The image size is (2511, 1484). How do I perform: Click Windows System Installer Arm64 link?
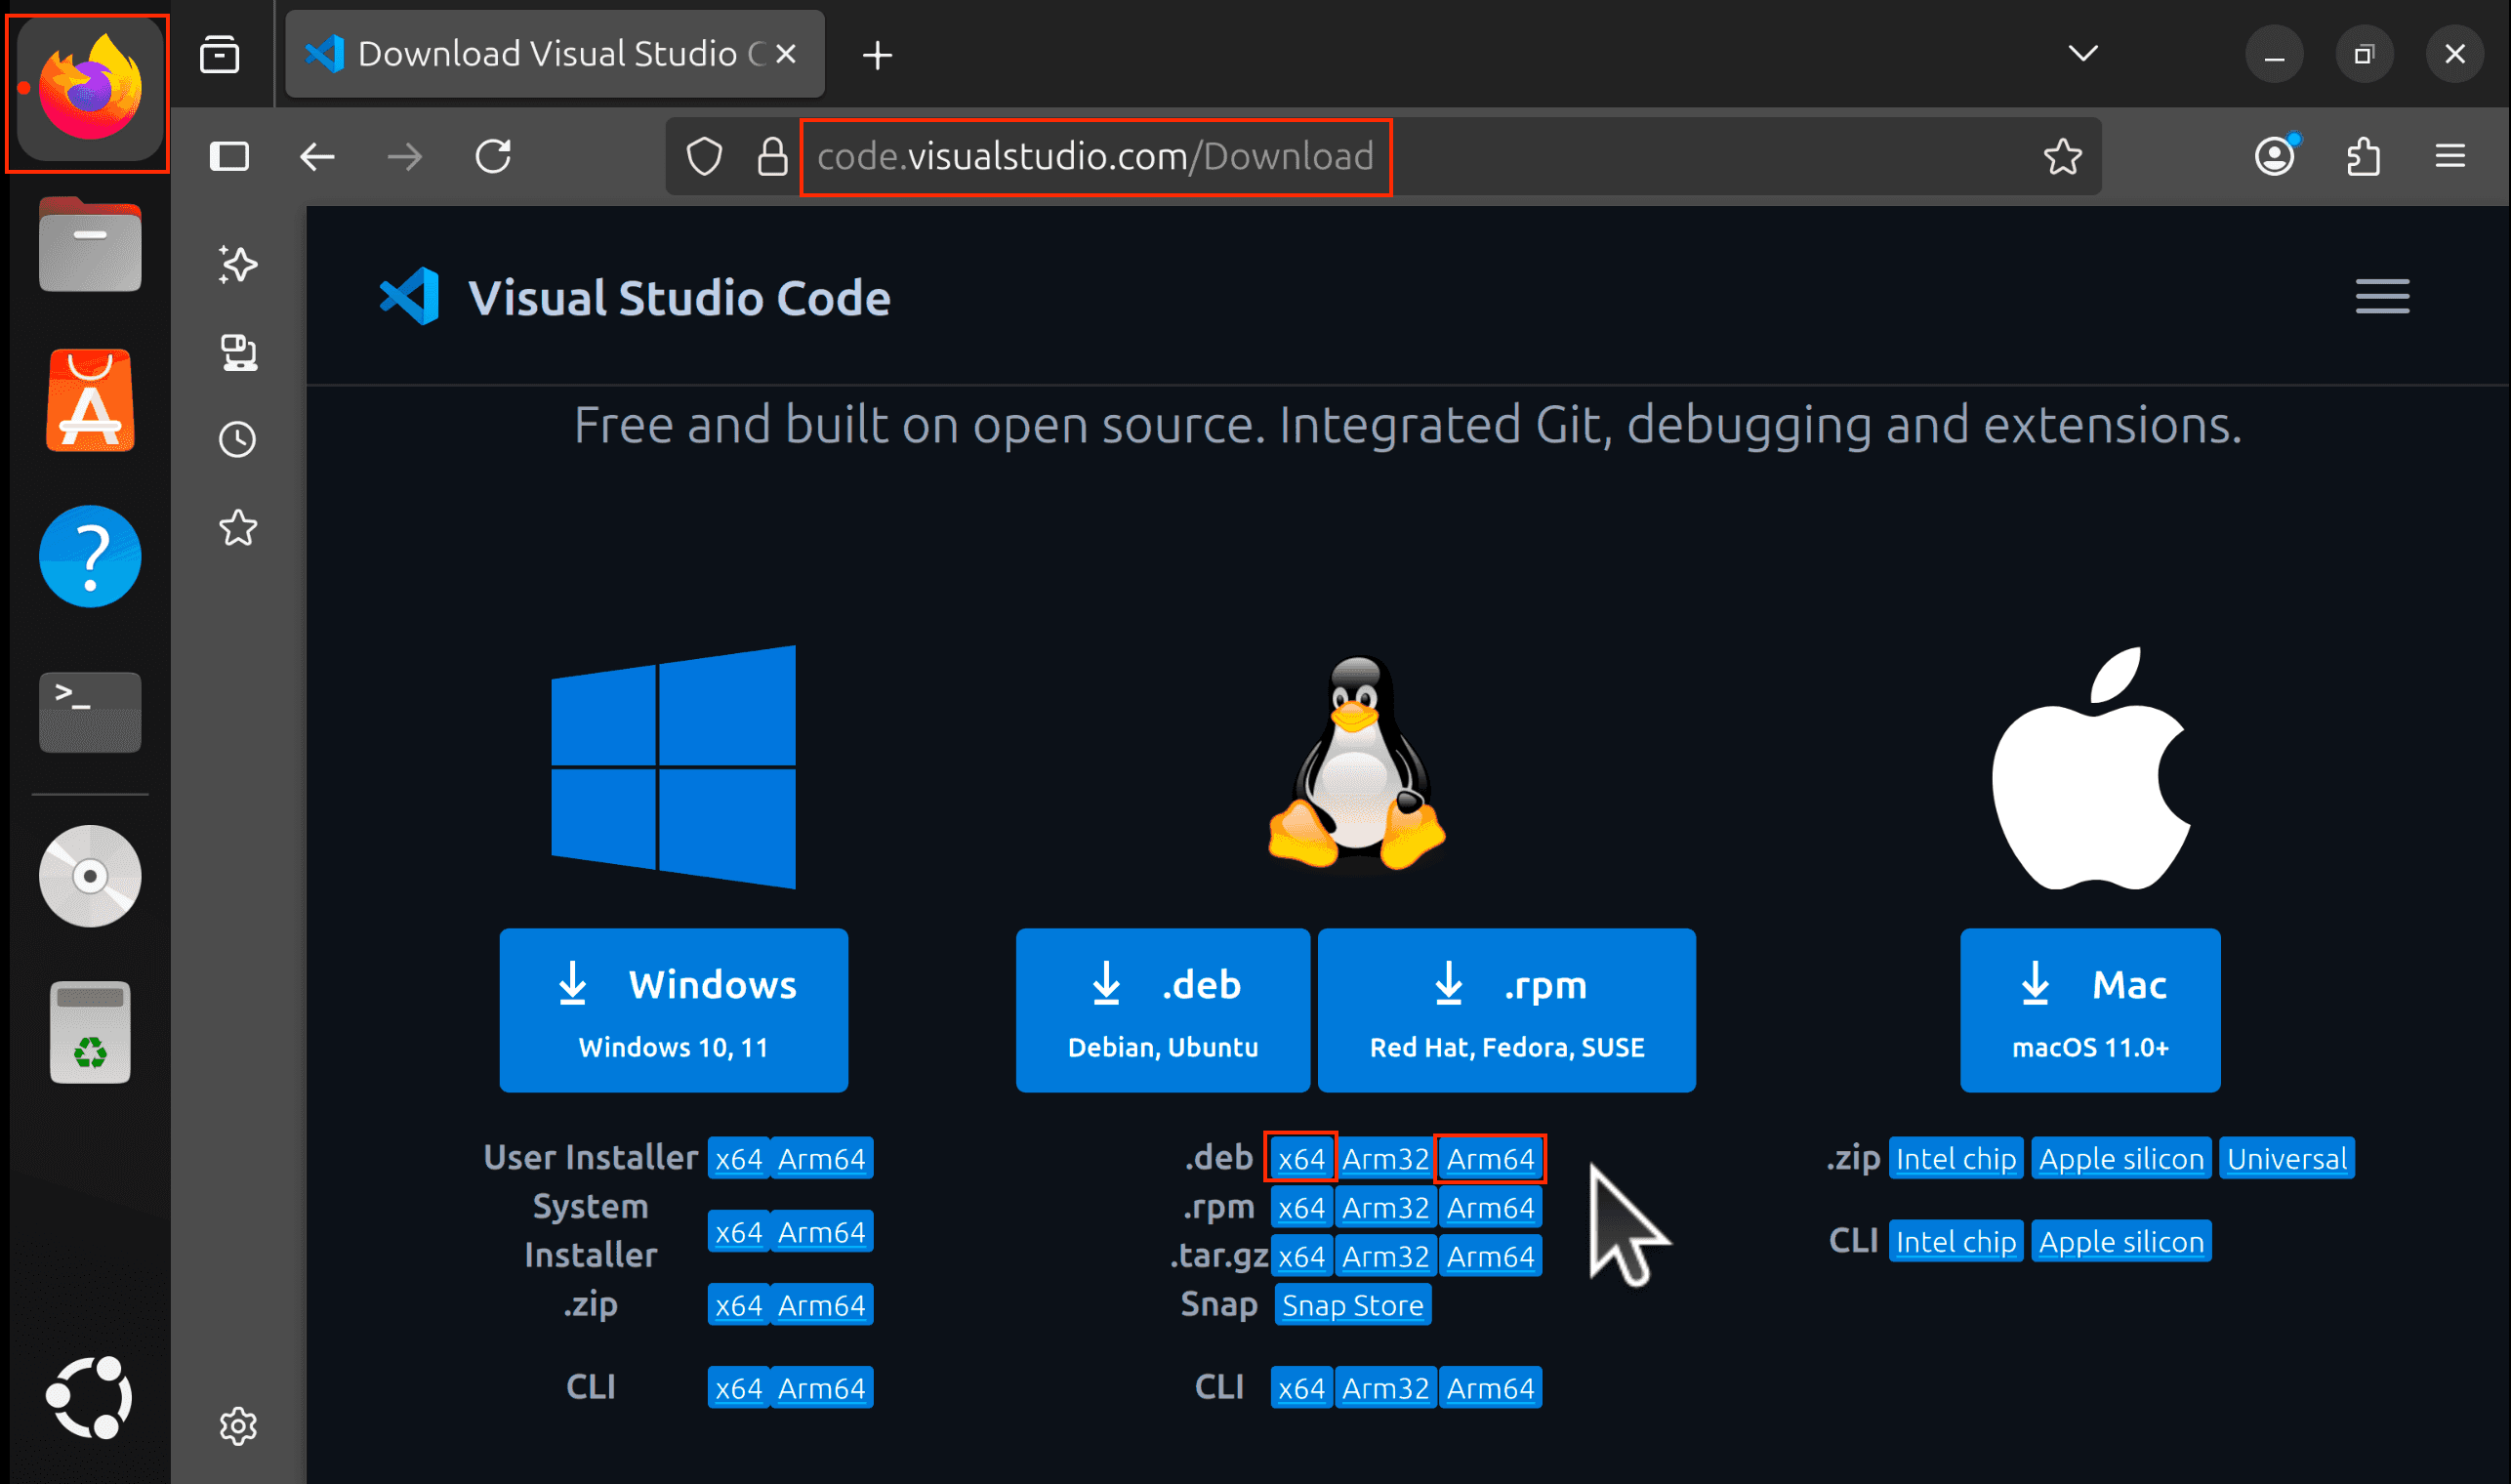point(821,1231)
